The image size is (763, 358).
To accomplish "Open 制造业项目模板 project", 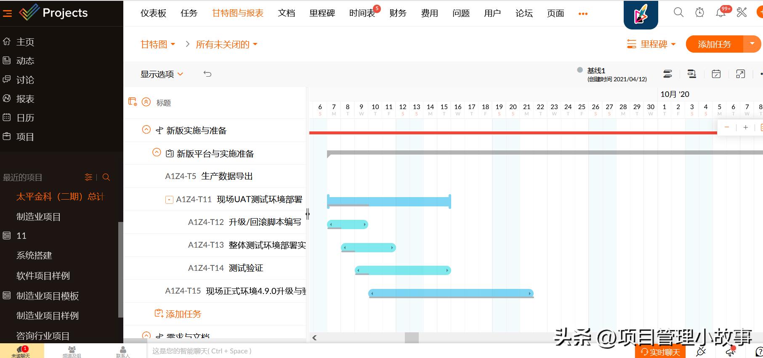I will 48,296.
